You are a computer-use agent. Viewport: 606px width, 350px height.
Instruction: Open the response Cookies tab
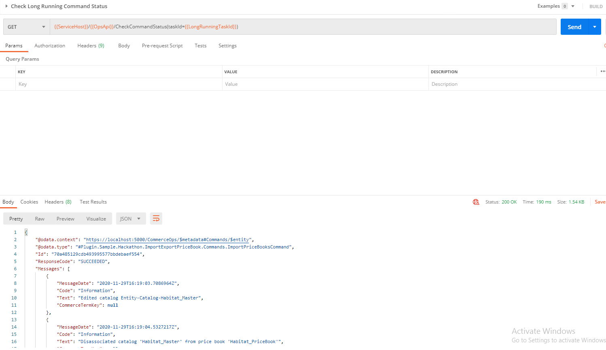(x=29, y=202)
